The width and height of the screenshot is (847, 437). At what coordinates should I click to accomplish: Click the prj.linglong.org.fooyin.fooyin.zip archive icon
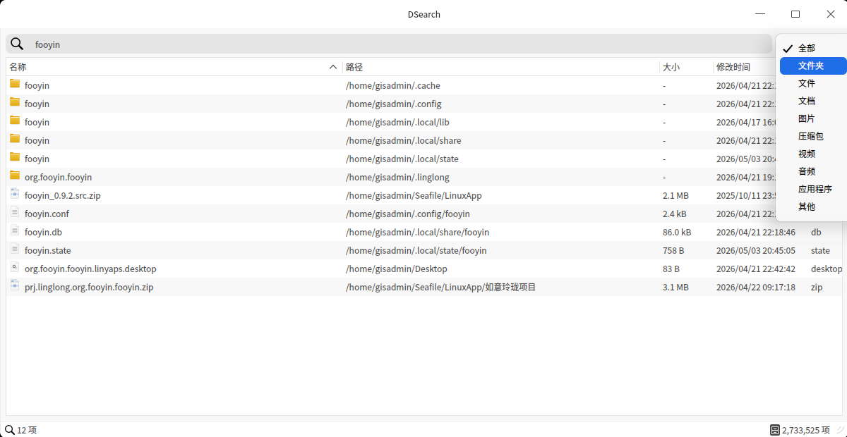pos(15,285)
